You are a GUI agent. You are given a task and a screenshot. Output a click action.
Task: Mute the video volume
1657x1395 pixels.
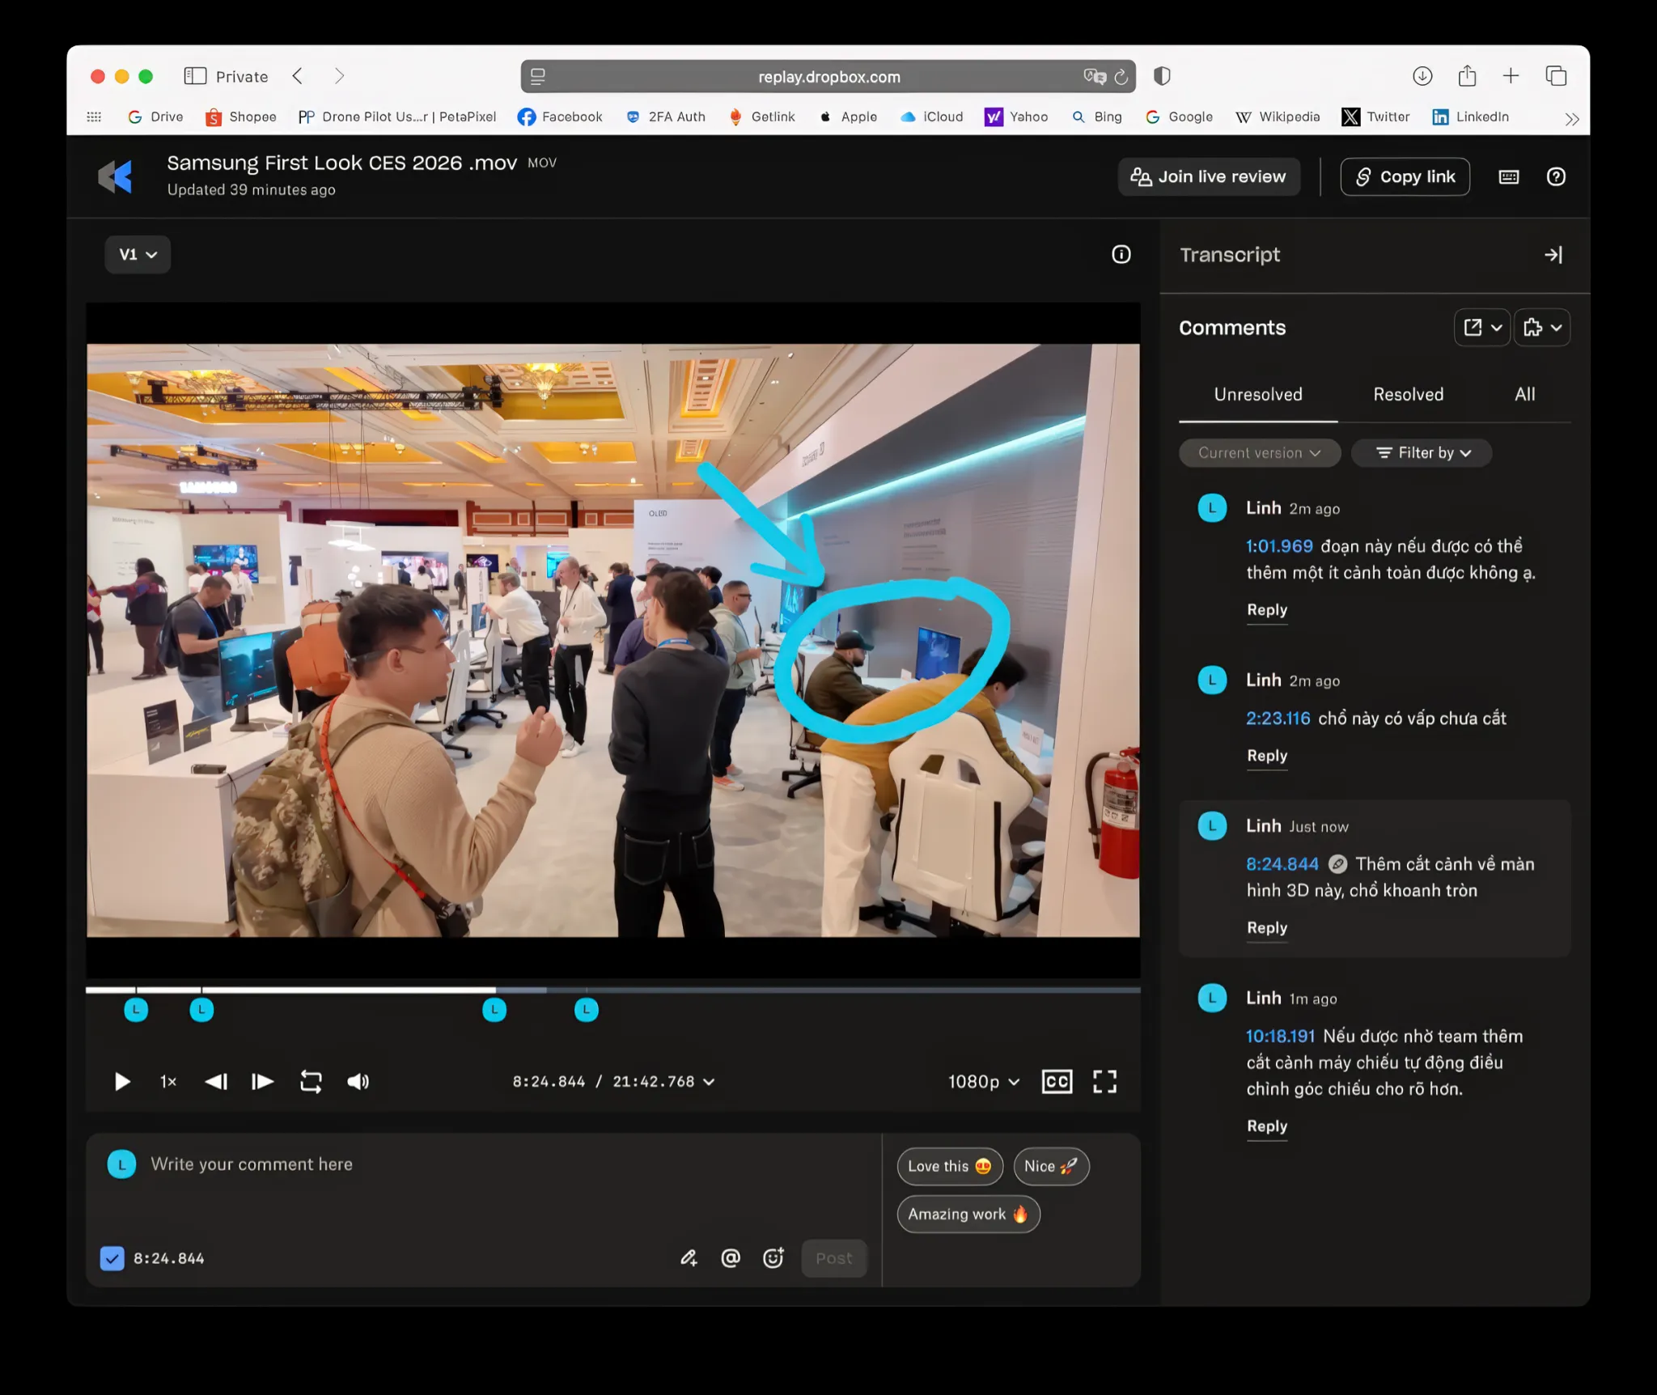358,1081
